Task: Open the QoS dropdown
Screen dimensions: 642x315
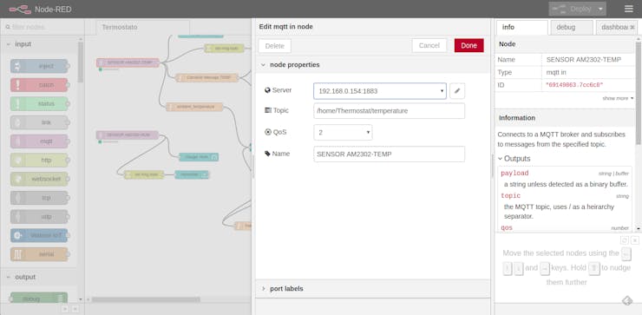Action: click(343, 132)
